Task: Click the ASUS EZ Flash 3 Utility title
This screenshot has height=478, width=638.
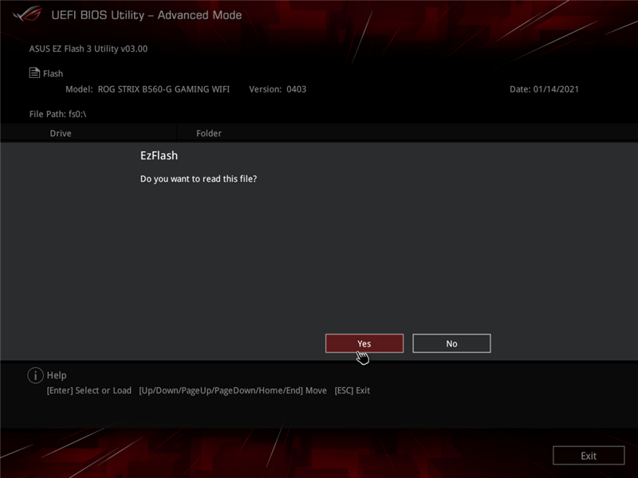Action: point(89,49)
